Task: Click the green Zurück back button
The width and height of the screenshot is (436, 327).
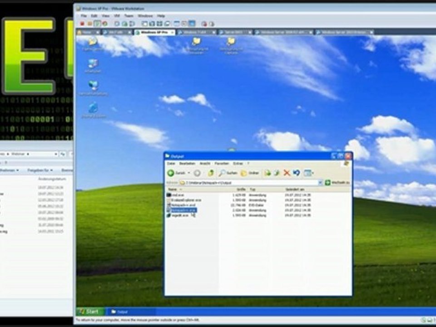Action: tap(176, 173)
